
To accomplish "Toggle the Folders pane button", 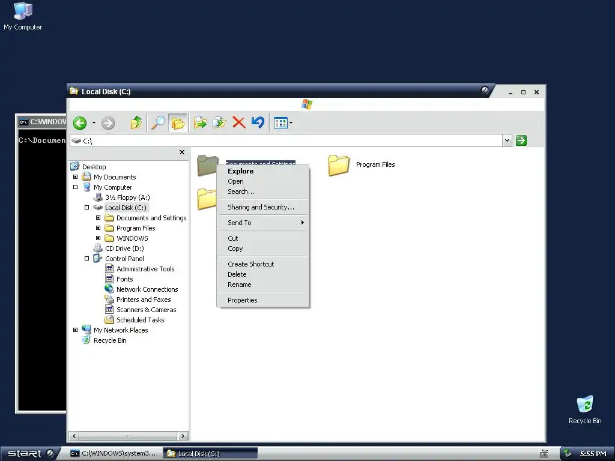I will pyautogui.click(x=178, y=122).
